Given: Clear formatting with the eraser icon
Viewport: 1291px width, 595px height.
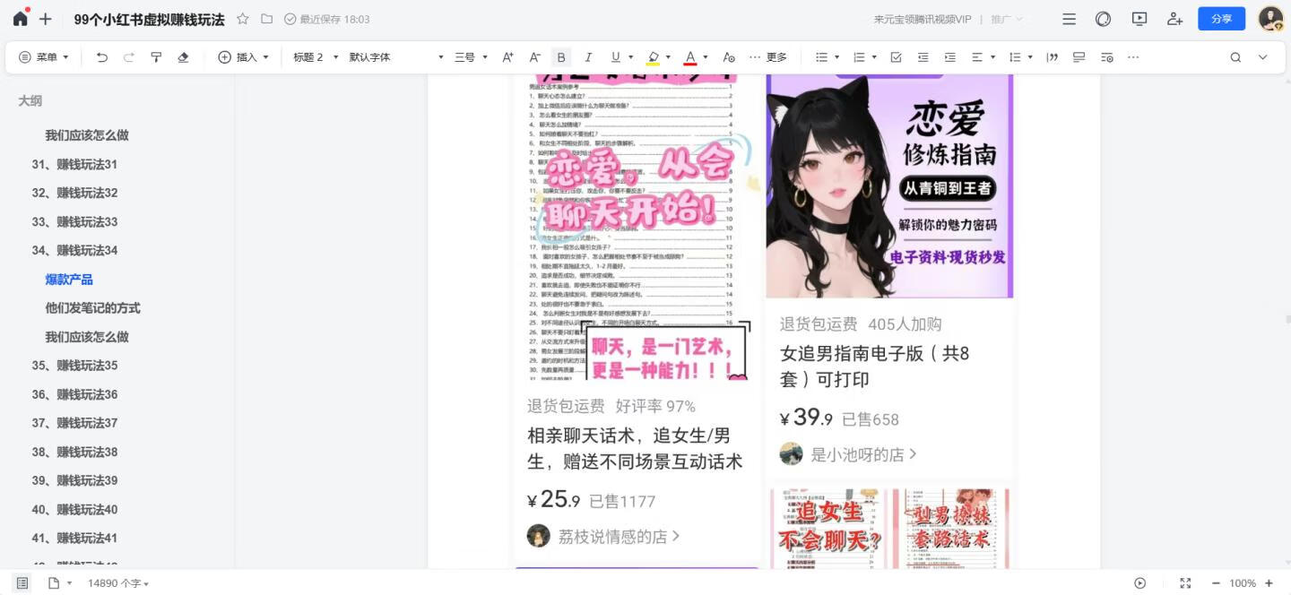Looking at the screenshot, I should (x=184, y=56).
